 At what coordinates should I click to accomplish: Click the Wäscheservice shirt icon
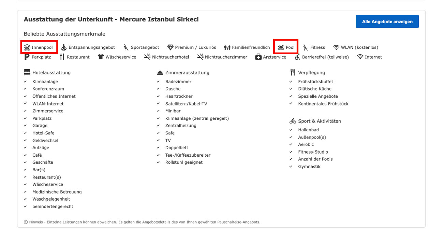[101, 57]
